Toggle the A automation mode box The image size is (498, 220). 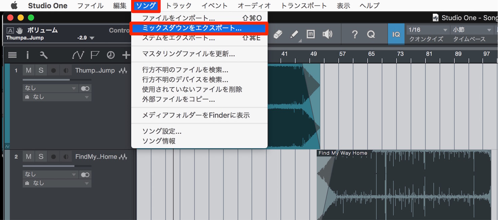coord(10,30)
